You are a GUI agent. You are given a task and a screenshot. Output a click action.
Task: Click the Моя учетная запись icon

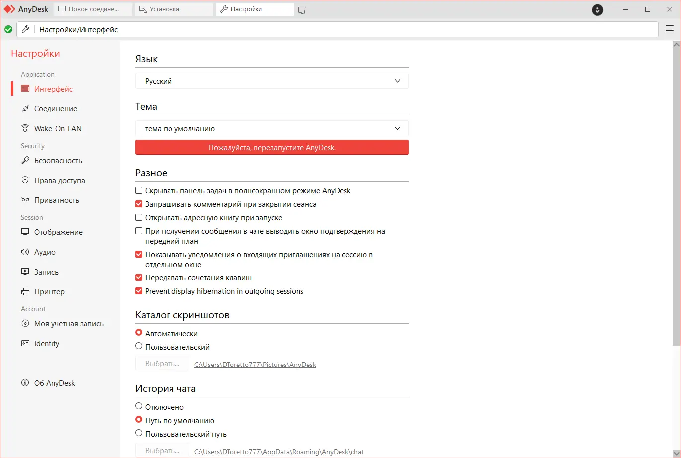(x=25, y=324)
